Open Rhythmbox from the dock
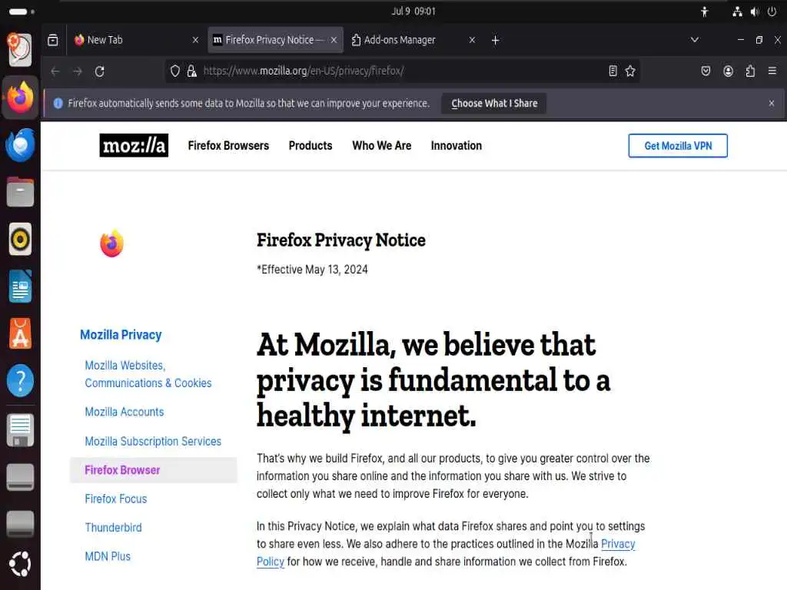787x590 pixels. (20, 240)
